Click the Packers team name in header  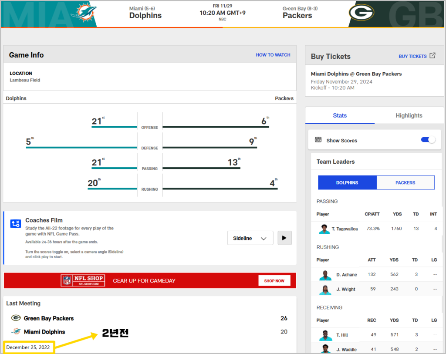pyautogui.click(x=297, y=15)
